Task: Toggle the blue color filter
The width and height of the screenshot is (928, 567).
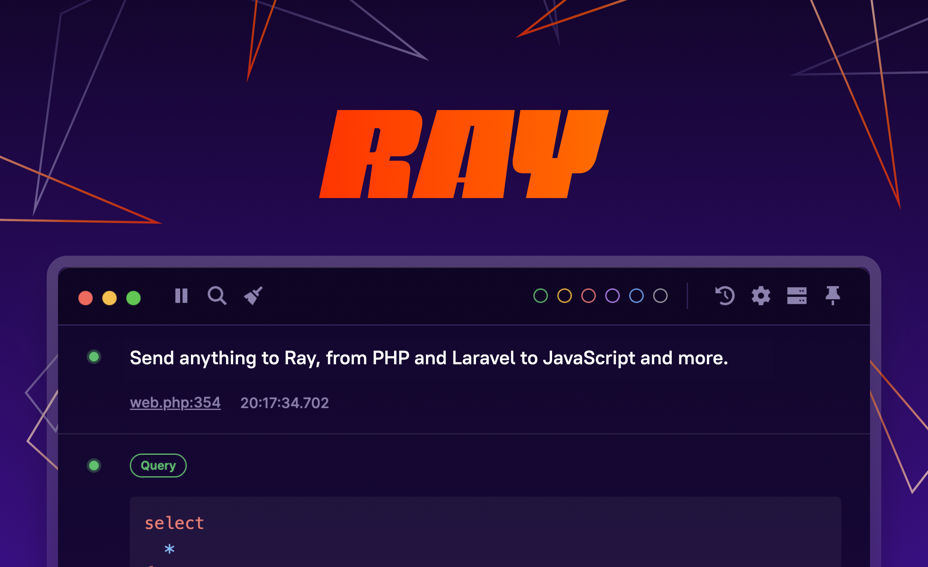Action: [636, 297]
